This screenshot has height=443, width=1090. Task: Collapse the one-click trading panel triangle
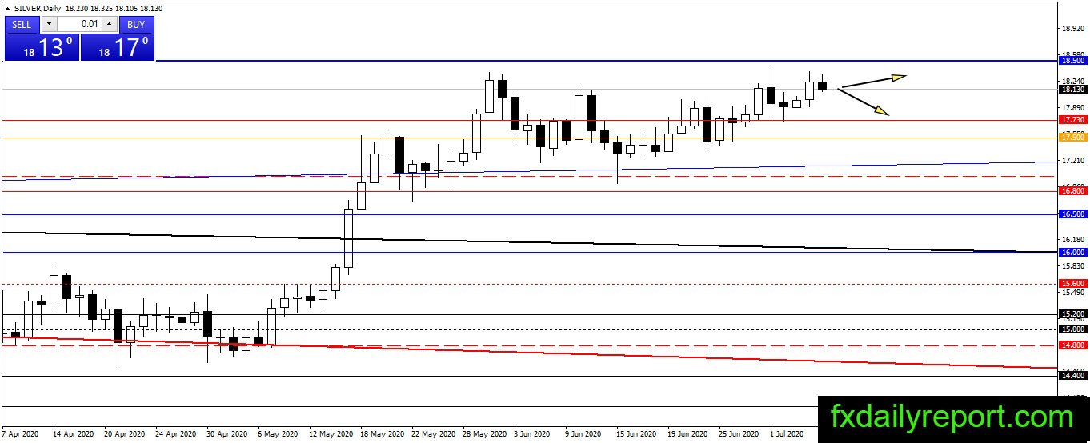point(8,8)
